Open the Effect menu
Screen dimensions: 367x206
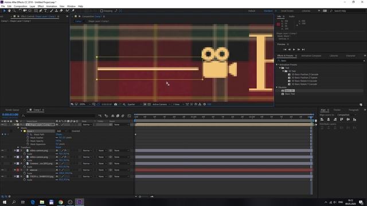(x=41, y=6)
